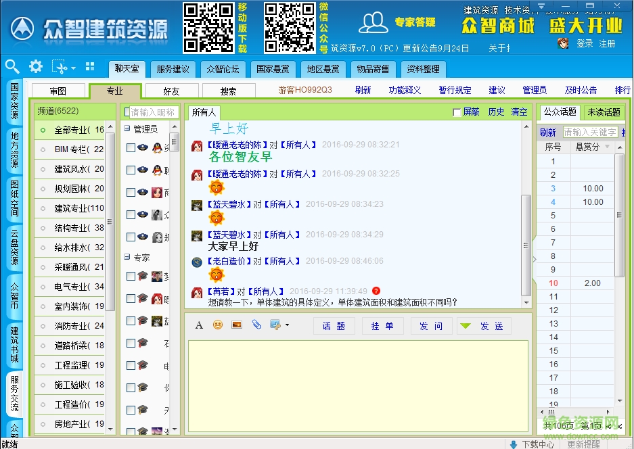Image resolution: width=634 pixels, height=449 pixels.
Task: Insert an image into the chat
Action: coord(237,325)
